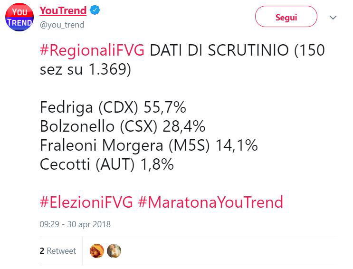The image size is (353, 269).
Task: Click the DATI DI SCRUTINIO tweet text
Action: pos(219,50)
